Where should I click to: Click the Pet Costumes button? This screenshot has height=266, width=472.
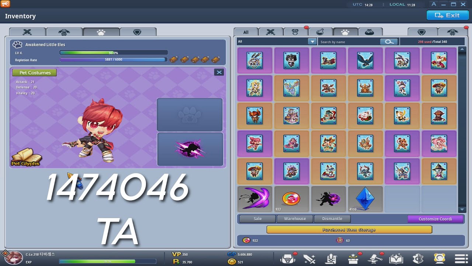[x=35, y=72]
